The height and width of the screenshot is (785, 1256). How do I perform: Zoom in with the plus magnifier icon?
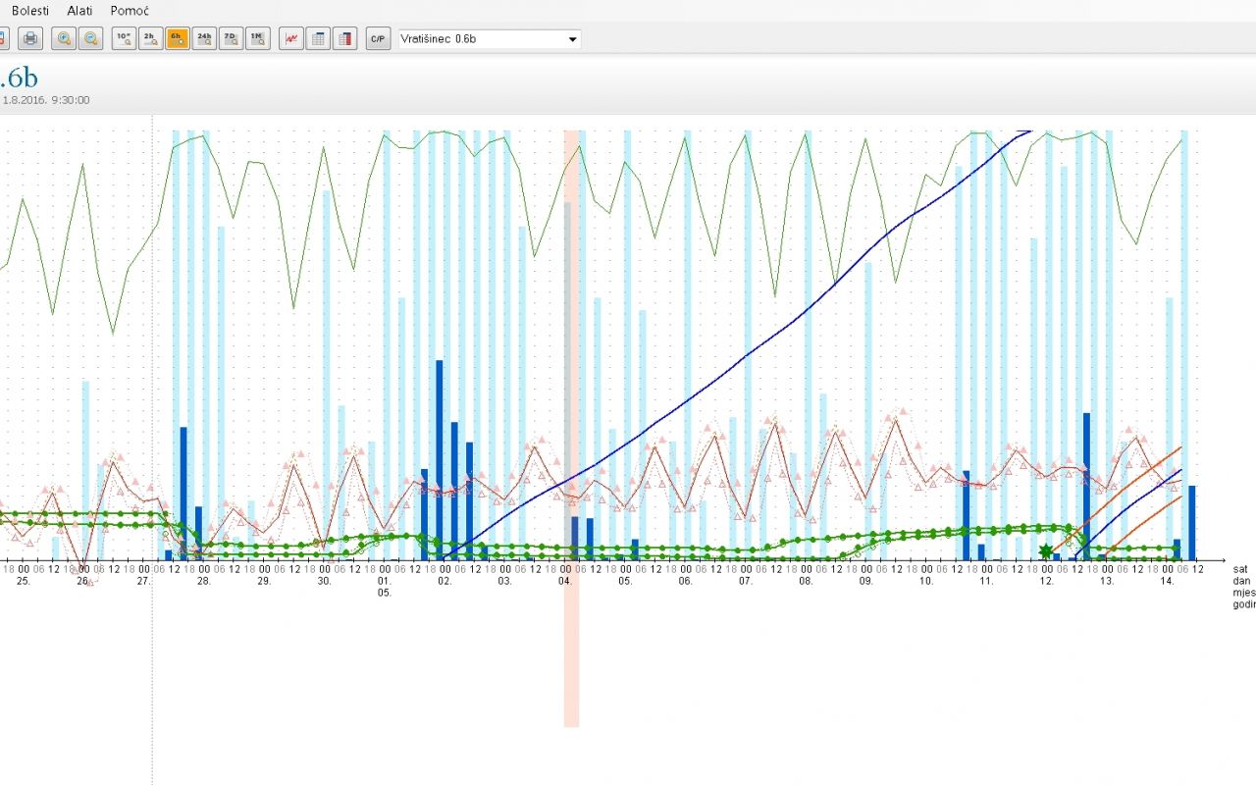(64, 39)
